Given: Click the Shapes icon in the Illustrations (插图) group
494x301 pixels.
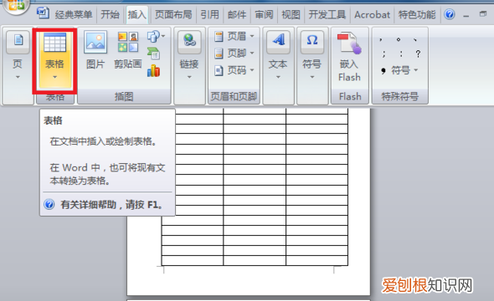Looking at the screenshot, I should [153, 36].
